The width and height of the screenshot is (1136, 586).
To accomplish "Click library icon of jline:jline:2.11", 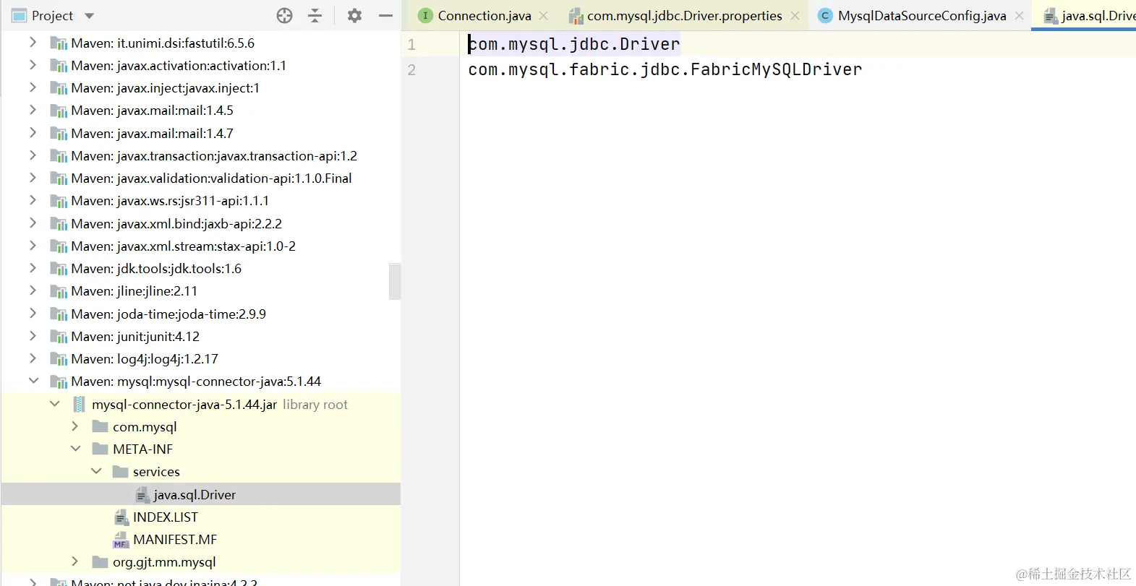I will click(59, 291).
